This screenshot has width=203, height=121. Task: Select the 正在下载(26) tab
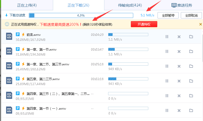tap(79, 5)
